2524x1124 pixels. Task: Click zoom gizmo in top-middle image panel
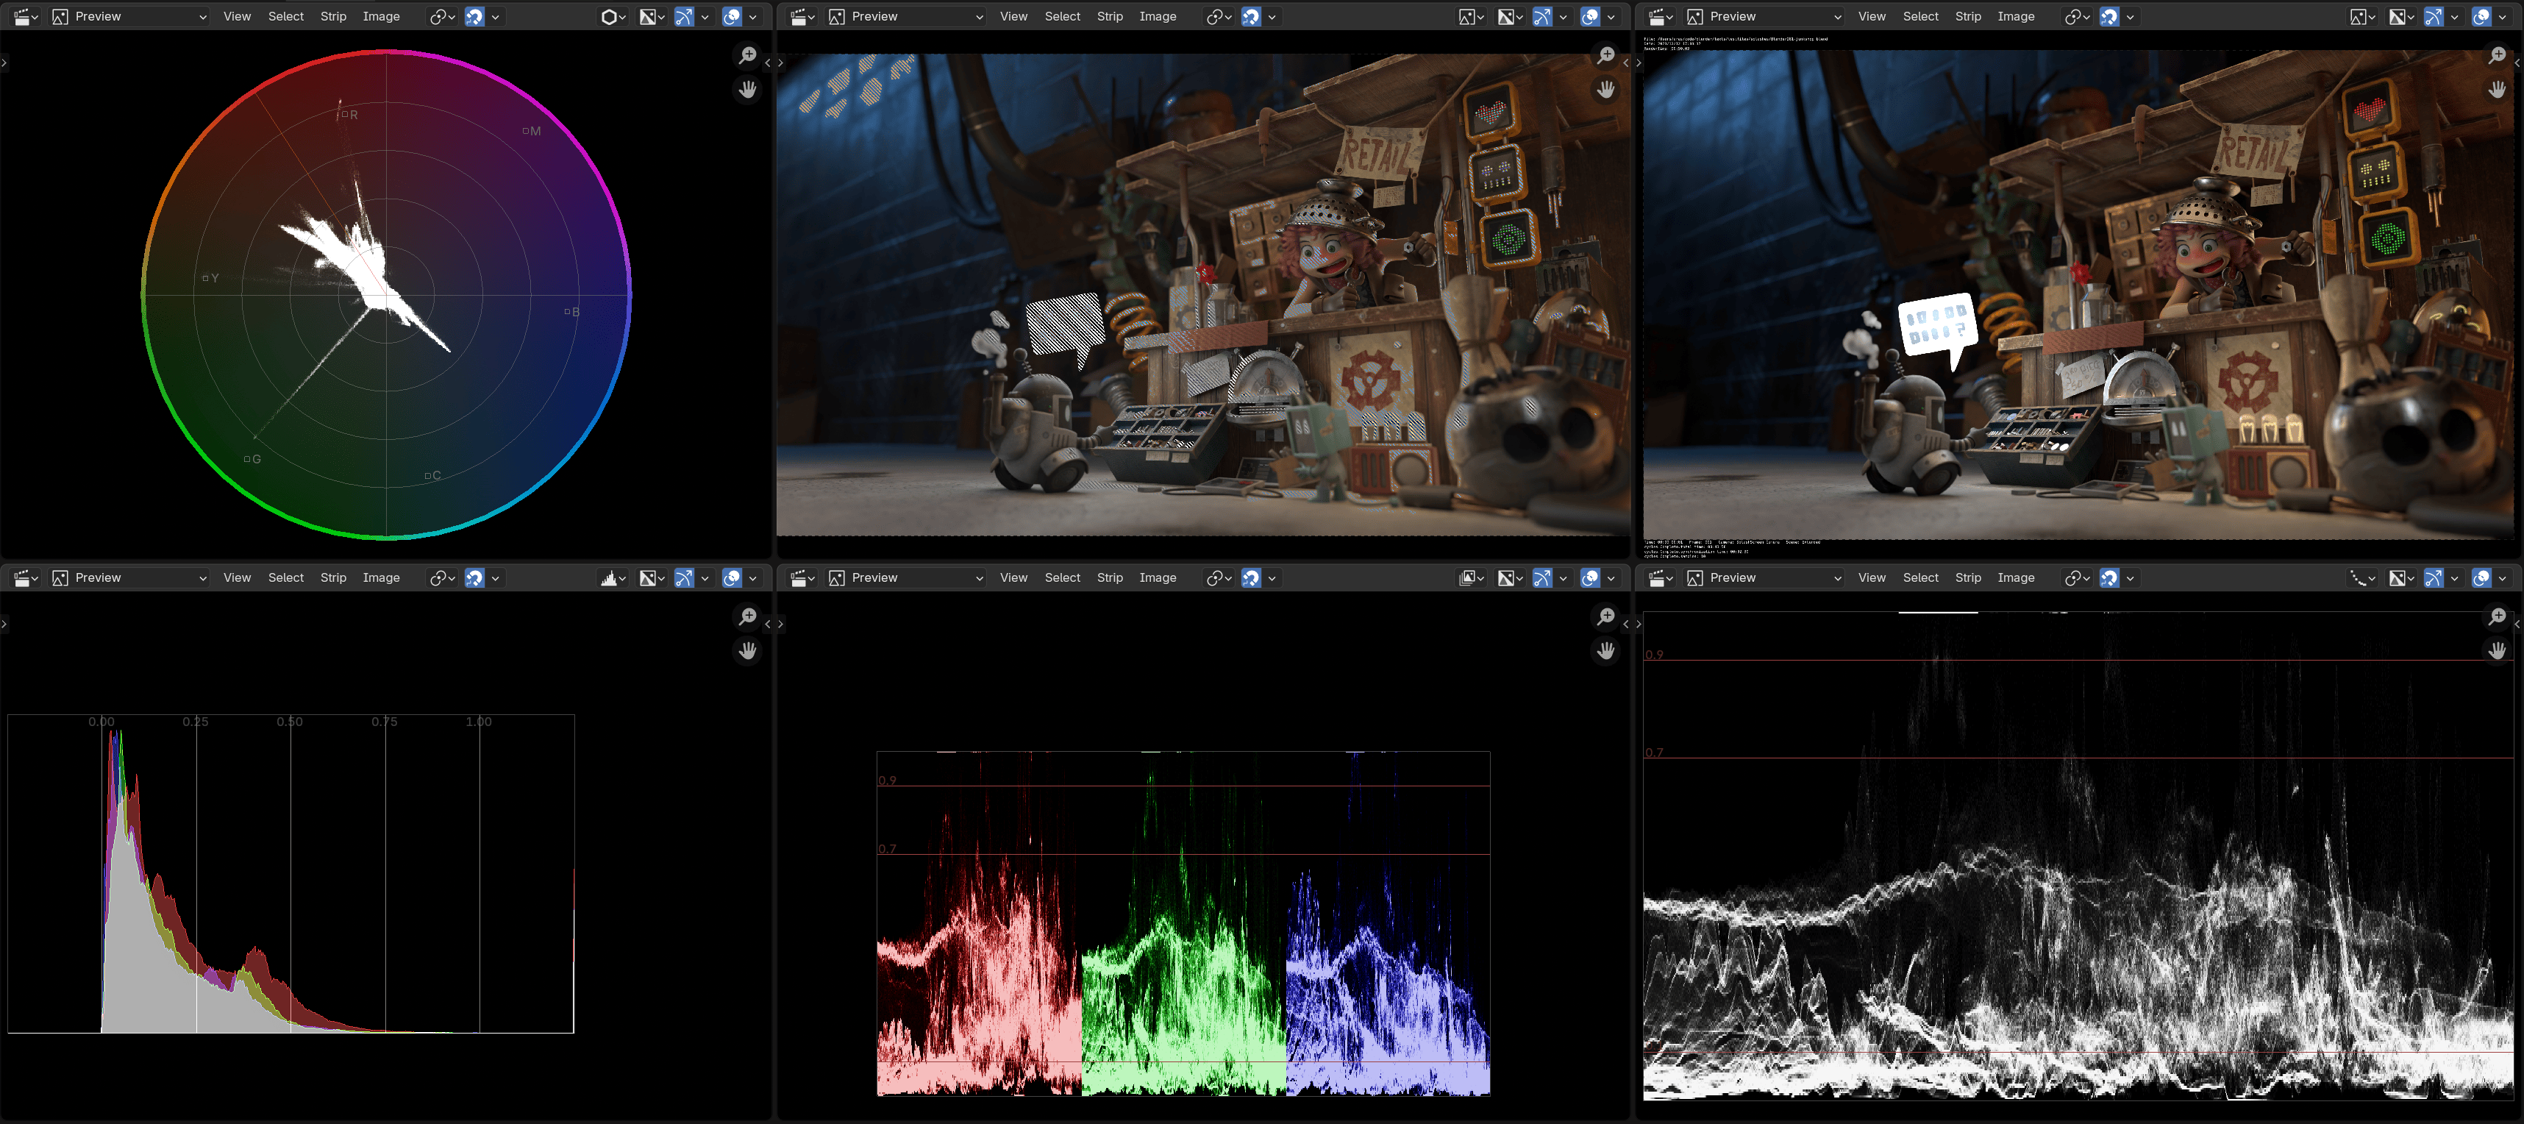1605,56
